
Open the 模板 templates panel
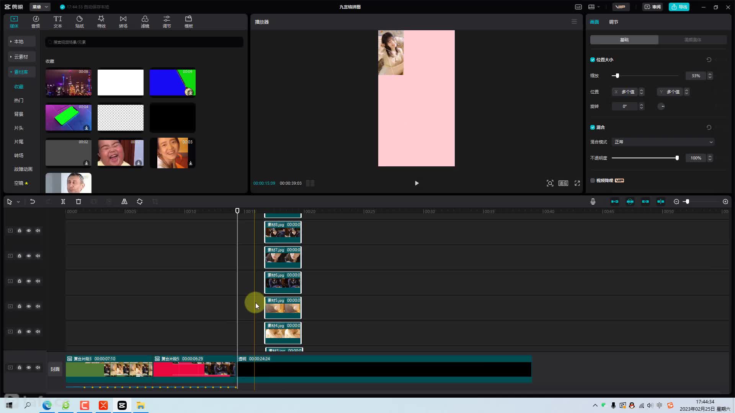tap(189, 22)
